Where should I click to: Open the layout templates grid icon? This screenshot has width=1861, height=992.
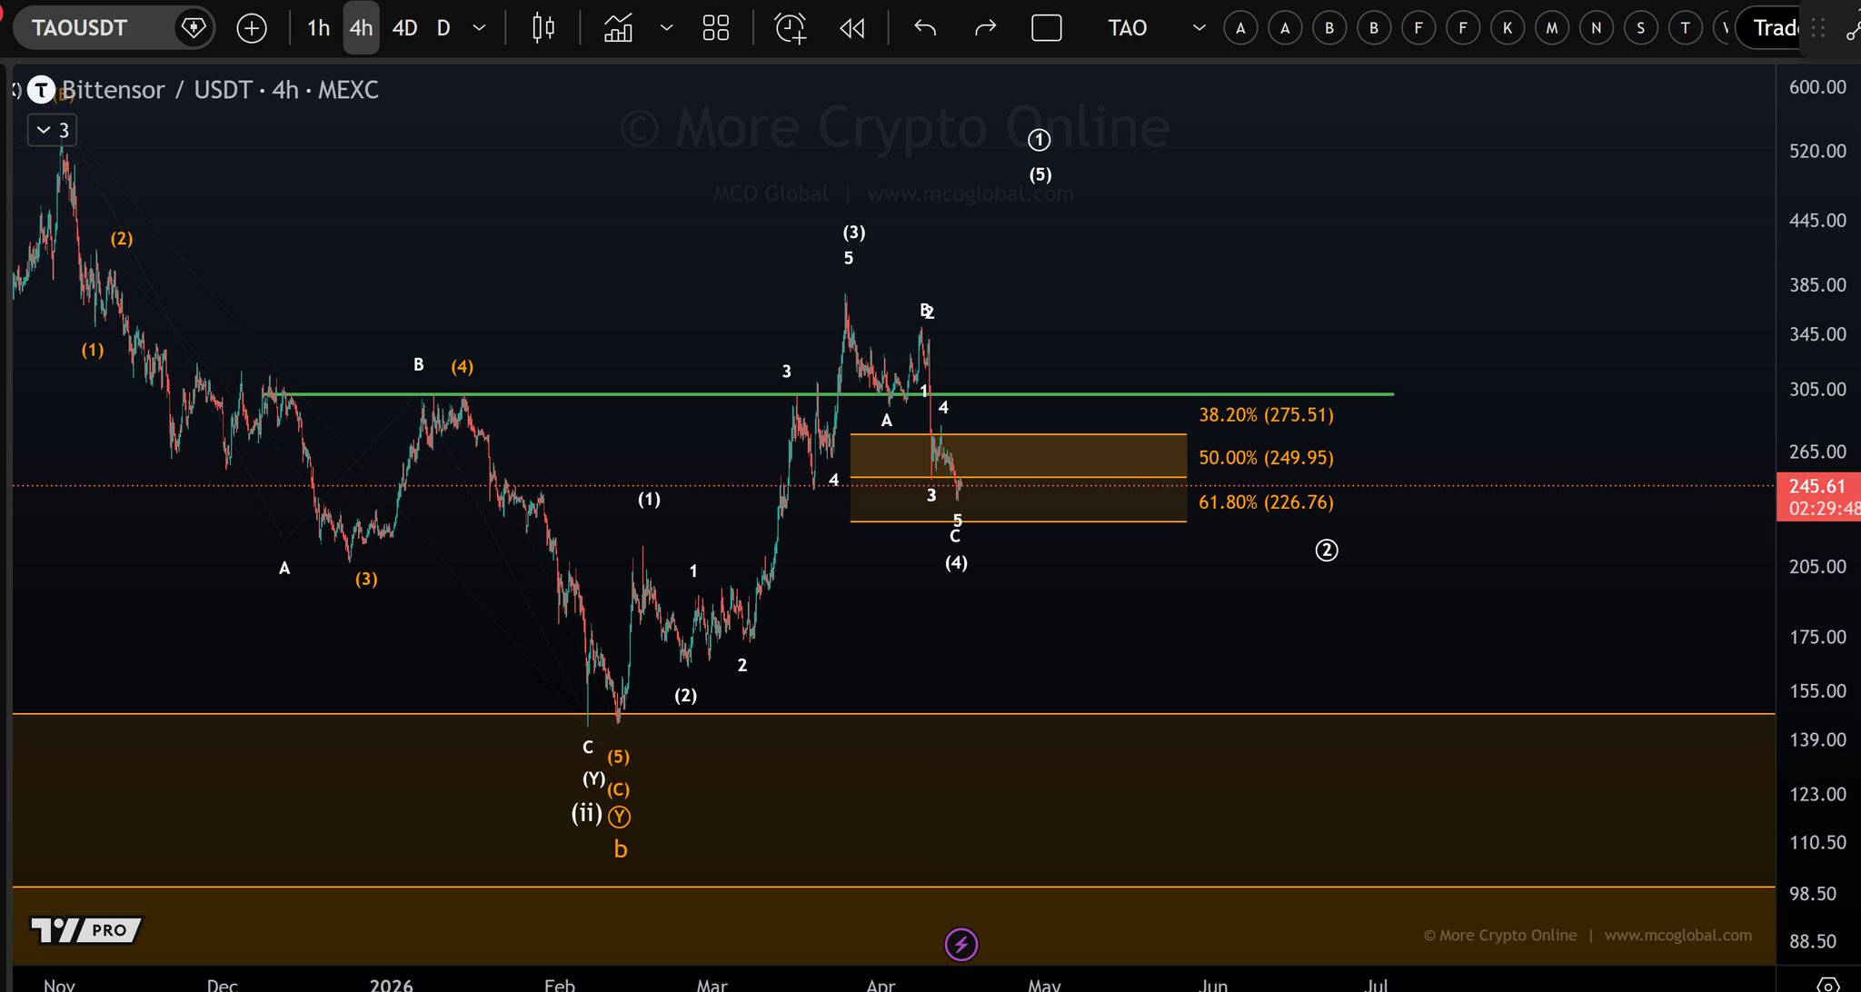pos(716,28)
